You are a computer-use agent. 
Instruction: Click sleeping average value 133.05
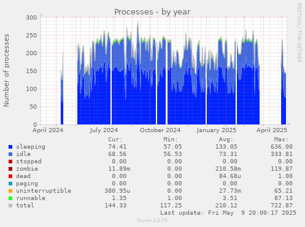tap(226, 147)
